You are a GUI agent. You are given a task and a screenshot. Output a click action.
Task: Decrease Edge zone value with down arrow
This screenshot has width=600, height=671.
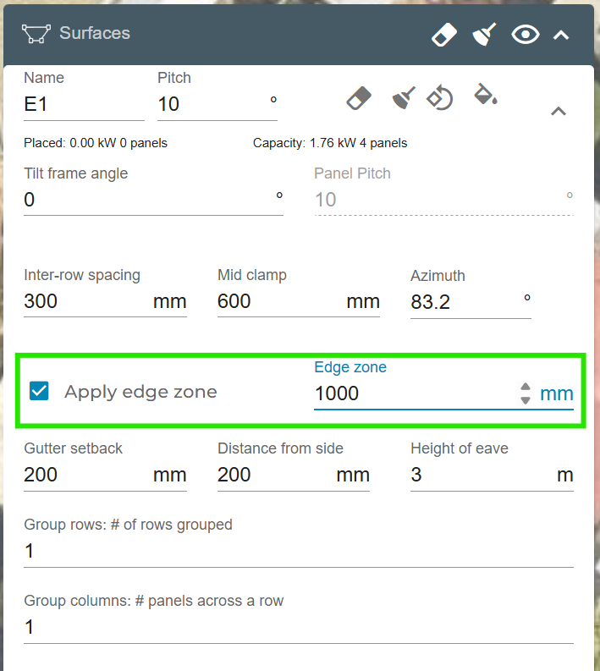[526, 399]
